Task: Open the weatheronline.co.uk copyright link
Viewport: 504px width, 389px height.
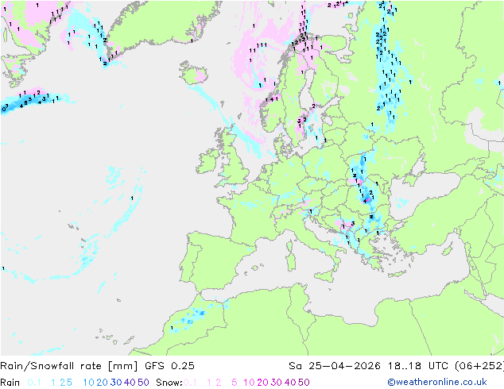Action: click(436, 382)
